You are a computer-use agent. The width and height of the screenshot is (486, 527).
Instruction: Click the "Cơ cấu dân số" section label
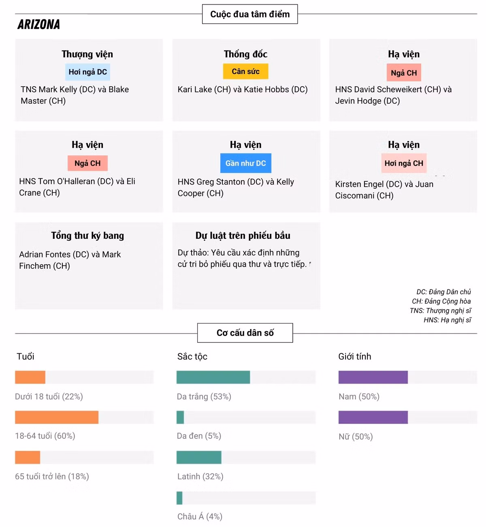[245, 333]
